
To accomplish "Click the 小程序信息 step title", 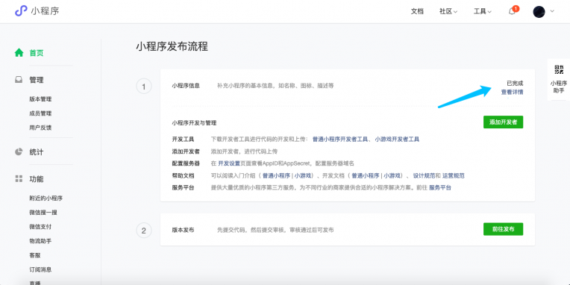I will (x=186, y=86).
